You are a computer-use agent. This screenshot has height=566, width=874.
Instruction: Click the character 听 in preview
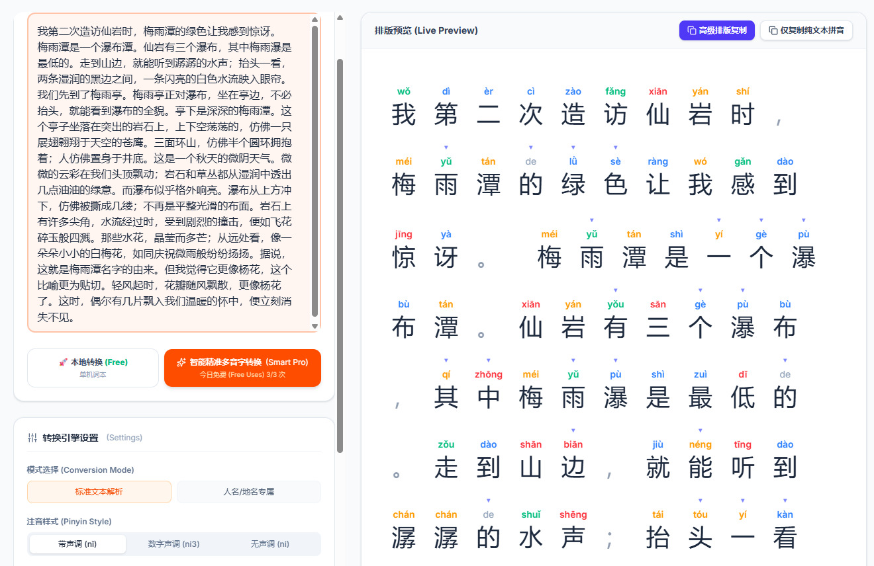point(743,467)
